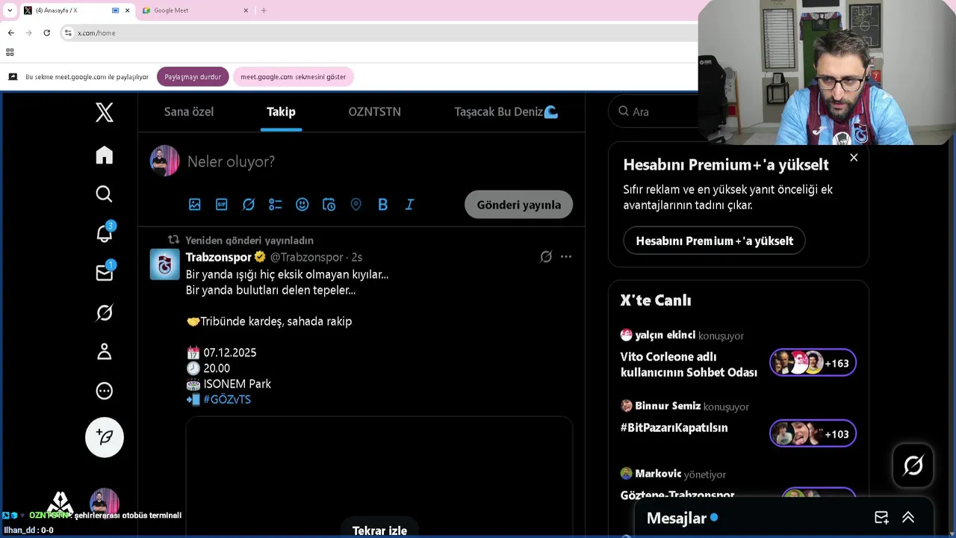This screenshot has width=956, height=538.
Task: Click Tekrar izle on the video
Action: pyautogui.click(x=379, y=531)
